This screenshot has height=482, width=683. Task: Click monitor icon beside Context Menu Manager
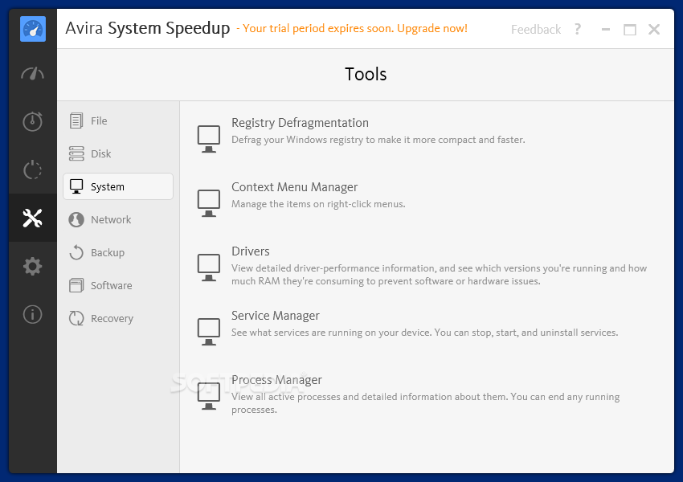tap(209, 203)
